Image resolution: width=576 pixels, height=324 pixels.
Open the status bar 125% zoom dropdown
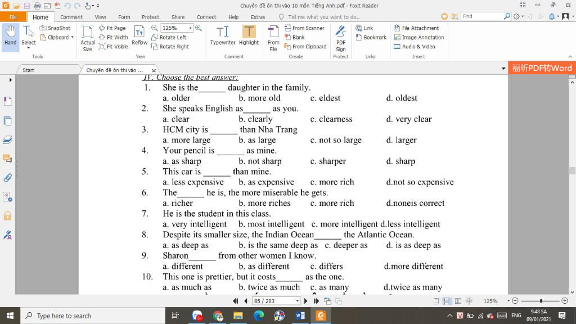click(x=508, y=300)
